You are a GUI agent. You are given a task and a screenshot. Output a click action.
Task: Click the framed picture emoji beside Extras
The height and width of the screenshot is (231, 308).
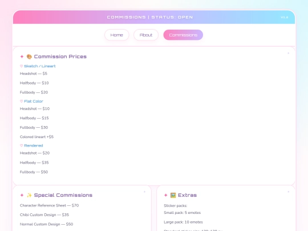point(173,195)
